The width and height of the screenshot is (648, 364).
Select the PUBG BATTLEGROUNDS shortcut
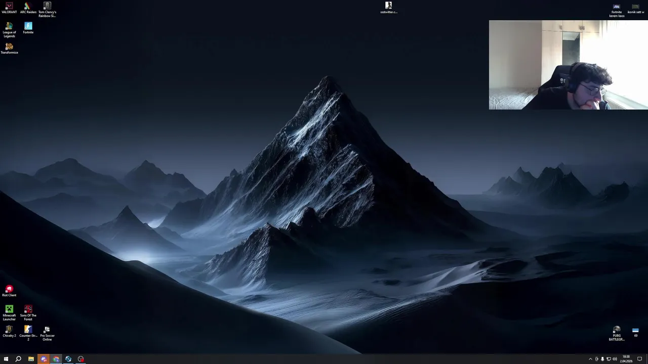[617, 334]
